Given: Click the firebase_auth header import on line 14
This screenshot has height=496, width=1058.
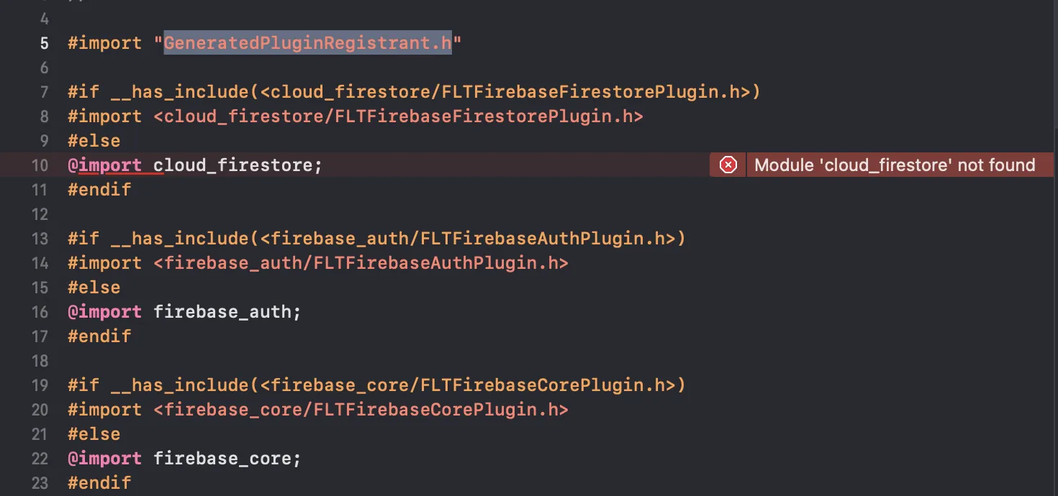Looking at the screenshot, I should pyautogui.click(x=361, y=263).
